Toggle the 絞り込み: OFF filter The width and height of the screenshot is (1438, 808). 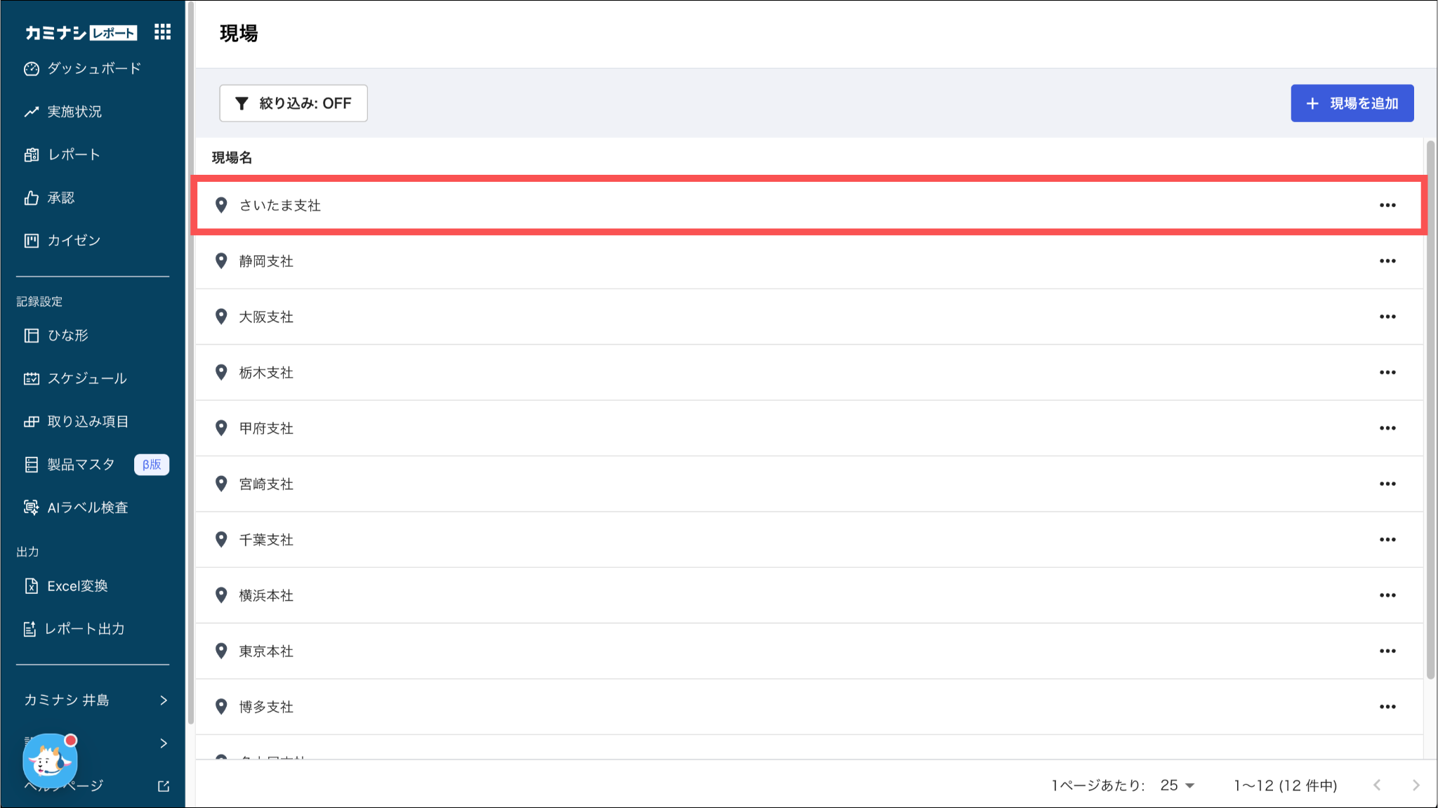[x=293, y=103]
